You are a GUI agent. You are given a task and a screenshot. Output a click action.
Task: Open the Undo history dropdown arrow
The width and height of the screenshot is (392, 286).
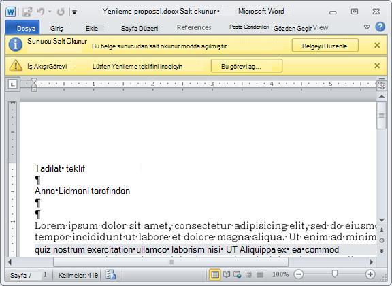[x=50, y=12]
